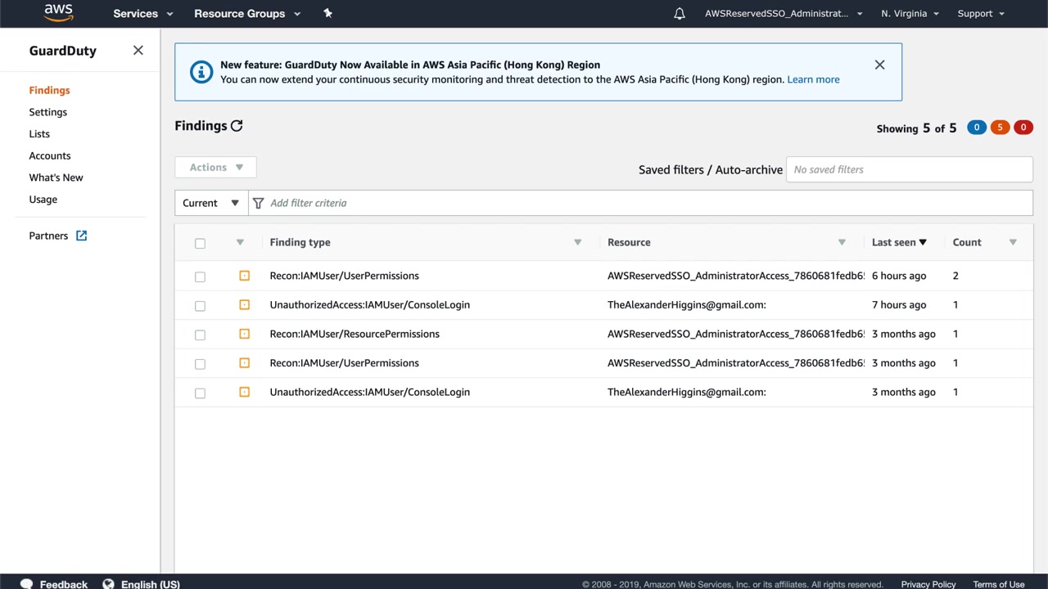Open the notifications bell
Viewport: 1048px width, 589px height.
(679, 14)
